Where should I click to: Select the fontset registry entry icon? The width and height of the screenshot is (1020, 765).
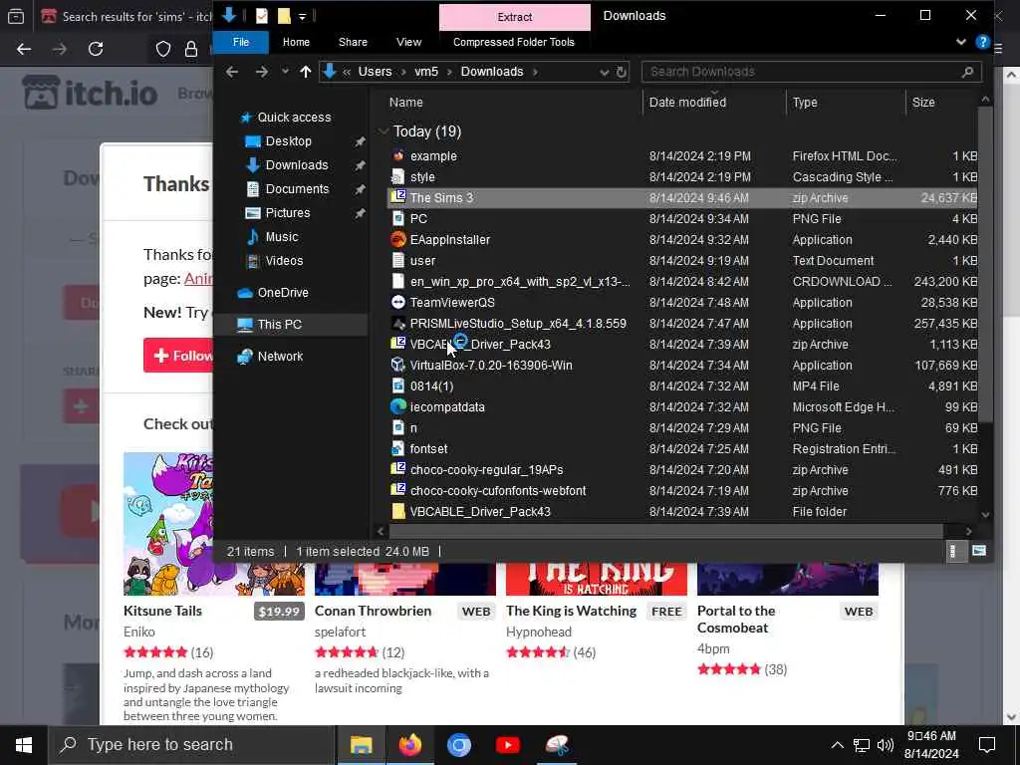(x=398, y=448)
